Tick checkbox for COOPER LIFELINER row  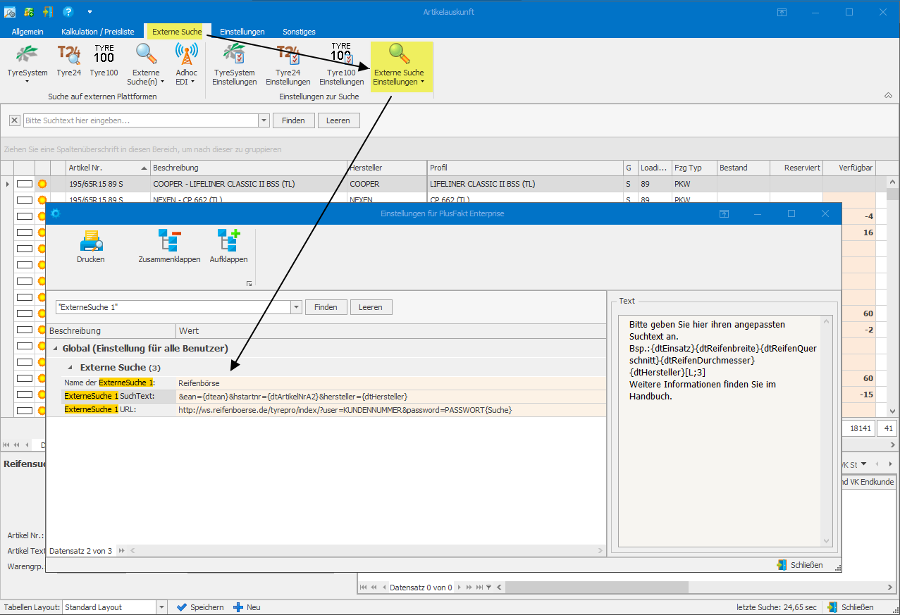point(25,184)
